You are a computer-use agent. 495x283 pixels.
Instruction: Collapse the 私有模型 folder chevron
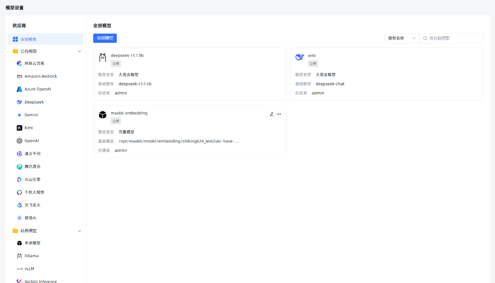click(x=80, y=231)
